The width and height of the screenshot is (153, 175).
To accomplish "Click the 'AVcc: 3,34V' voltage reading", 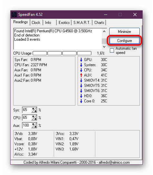I will pos(26,154).
